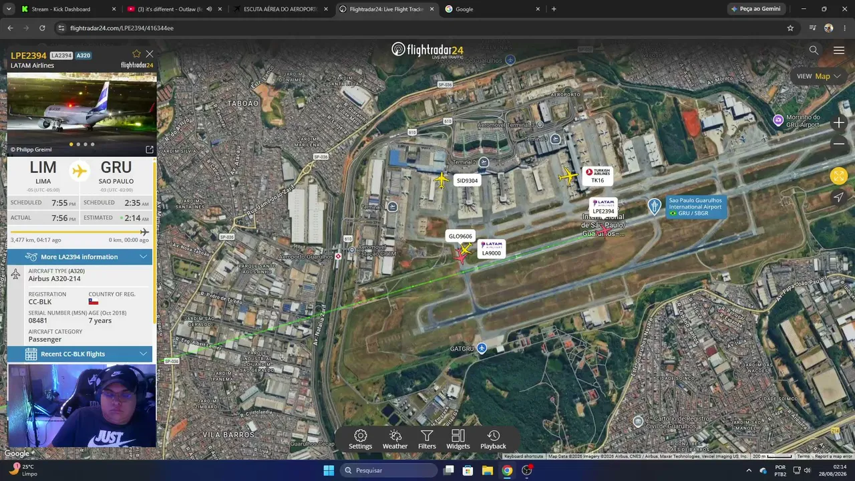Viewport: 855px width, 481px height.
Task: Zoom in on the map
Action: [839, 123]
